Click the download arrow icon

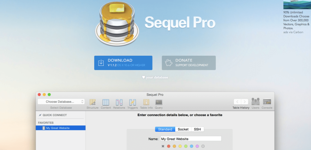[x=101, y=63]
